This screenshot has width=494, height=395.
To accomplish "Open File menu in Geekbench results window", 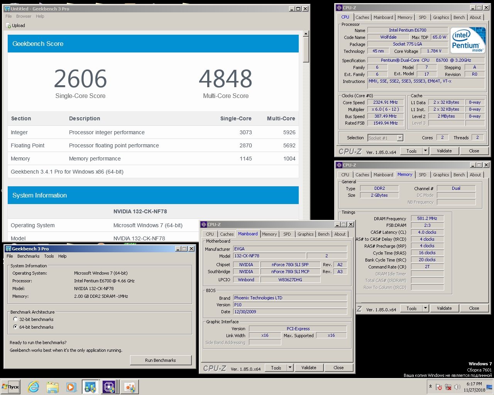I will pos(8,16).
